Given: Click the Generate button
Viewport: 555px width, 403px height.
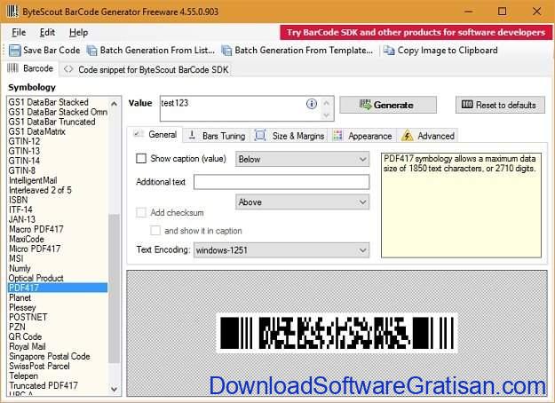Looking at the screenshot, I should coord(388,105).
